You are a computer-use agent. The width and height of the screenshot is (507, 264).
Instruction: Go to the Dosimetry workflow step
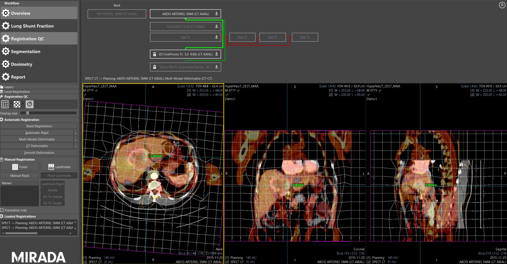click(22, 64)
